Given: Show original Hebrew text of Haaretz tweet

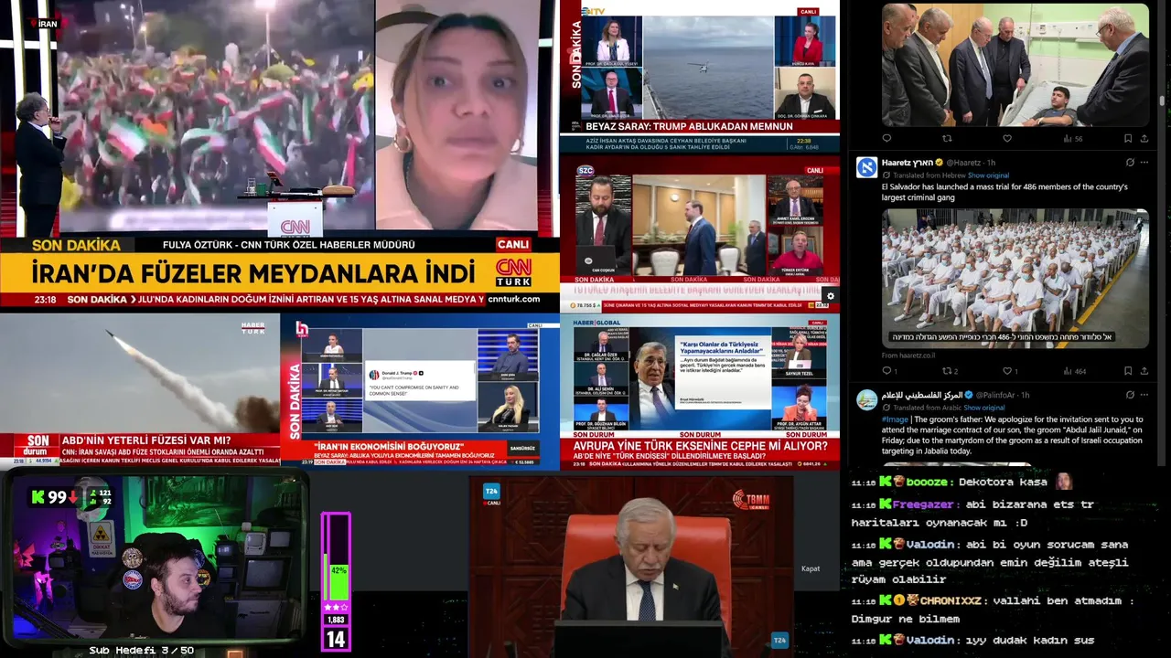Looking at the screenshot, I should (x=988, y=175).
